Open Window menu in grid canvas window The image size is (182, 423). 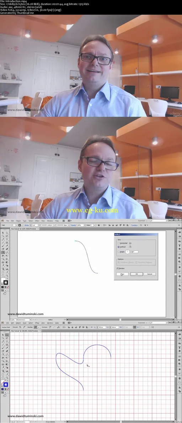click(x=50, y=323)
